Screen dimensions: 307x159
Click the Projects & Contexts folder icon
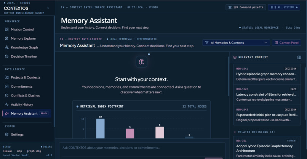tap(6, 77)
